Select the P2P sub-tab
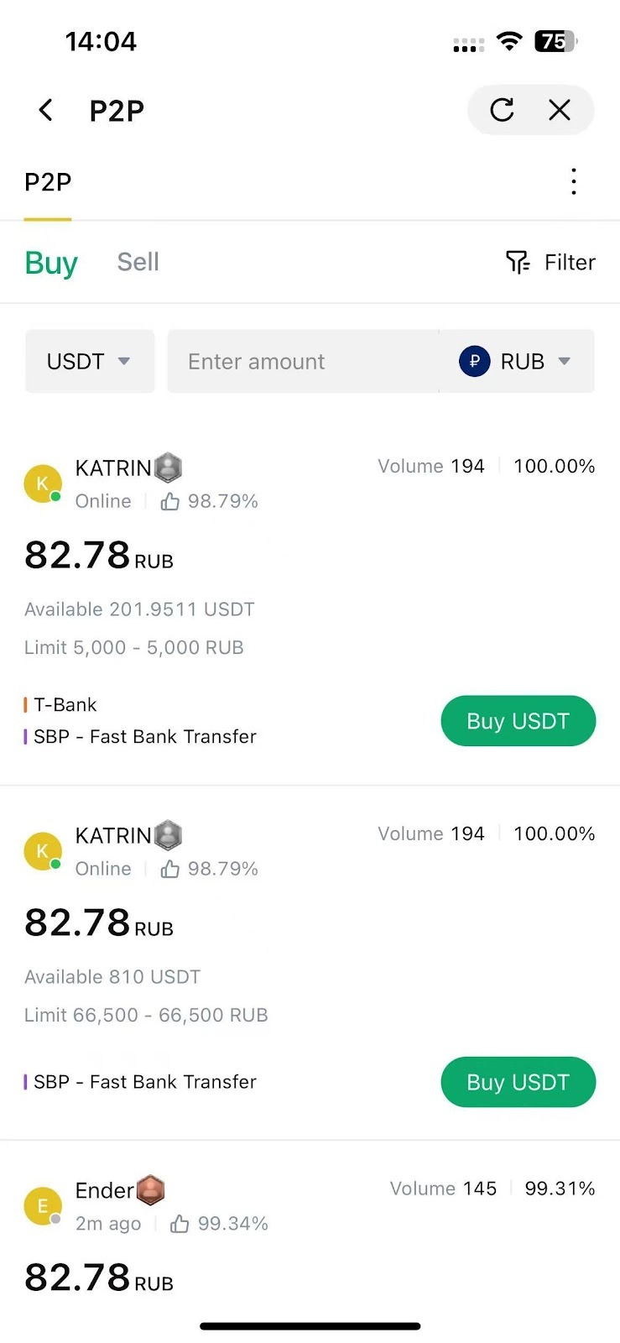The width and height of the screenshot is (620, 1343). tap(48, 182)
